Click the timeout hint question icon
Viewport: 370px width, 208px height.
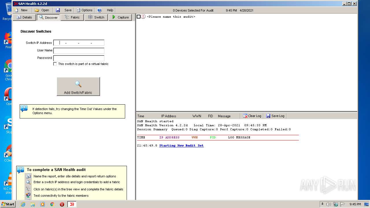point(24,109)
